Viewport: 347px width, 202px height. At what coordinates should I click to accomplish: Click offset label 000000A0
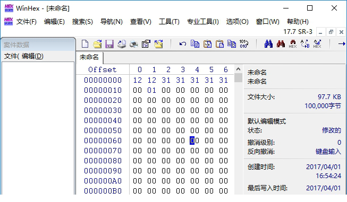103,181
